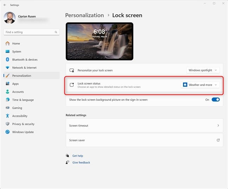228x189 pixels.
Task: Turn off sign-in screen background picture toggle
Action: coord(215,99)
